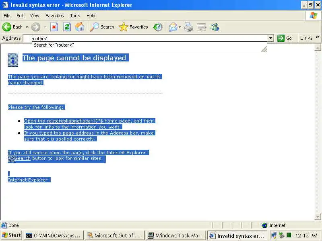Image resolution: width=322 pixels, height=241 pixels.
Task: Click the Invalid syntax error taskbar button
Action: coord(237,236)
